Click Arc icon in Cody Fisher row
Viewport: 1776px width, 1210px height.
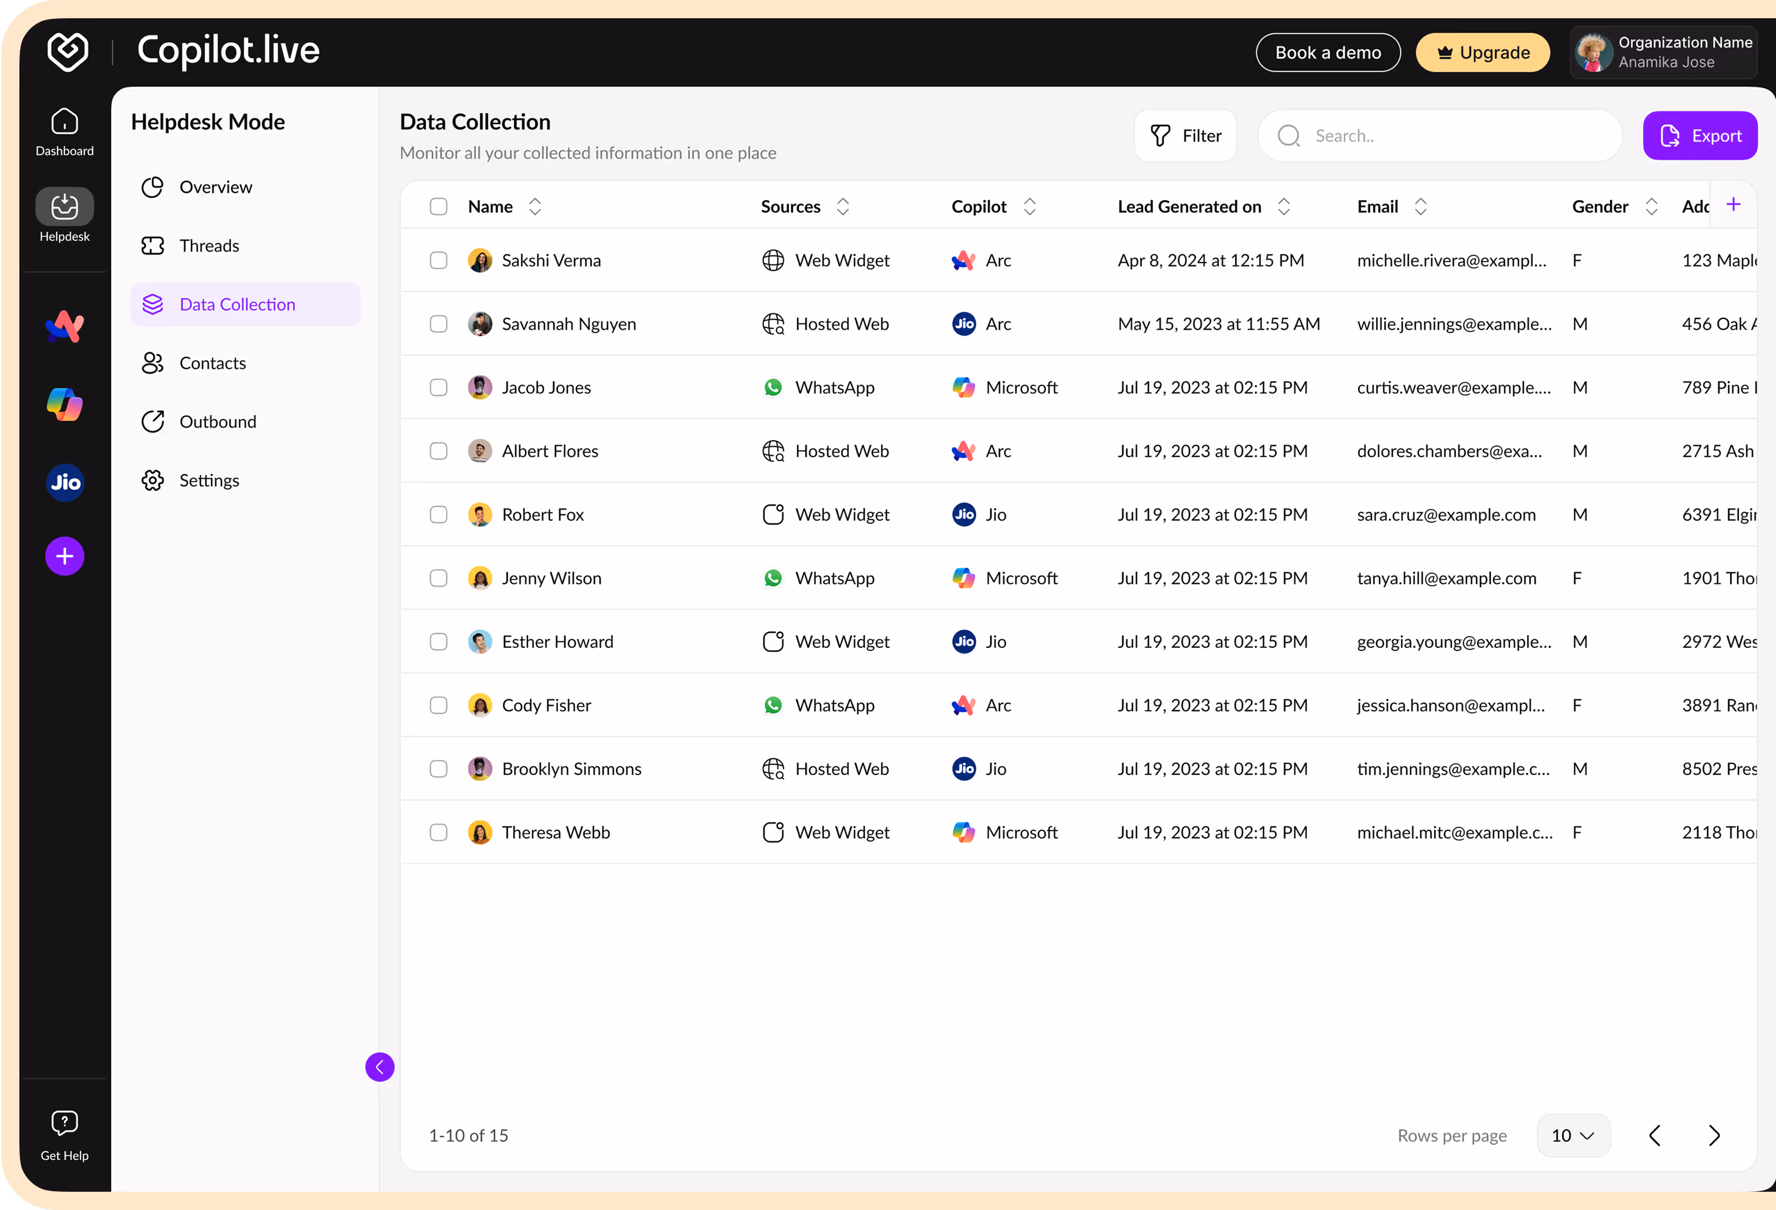[x=964, y=705]
